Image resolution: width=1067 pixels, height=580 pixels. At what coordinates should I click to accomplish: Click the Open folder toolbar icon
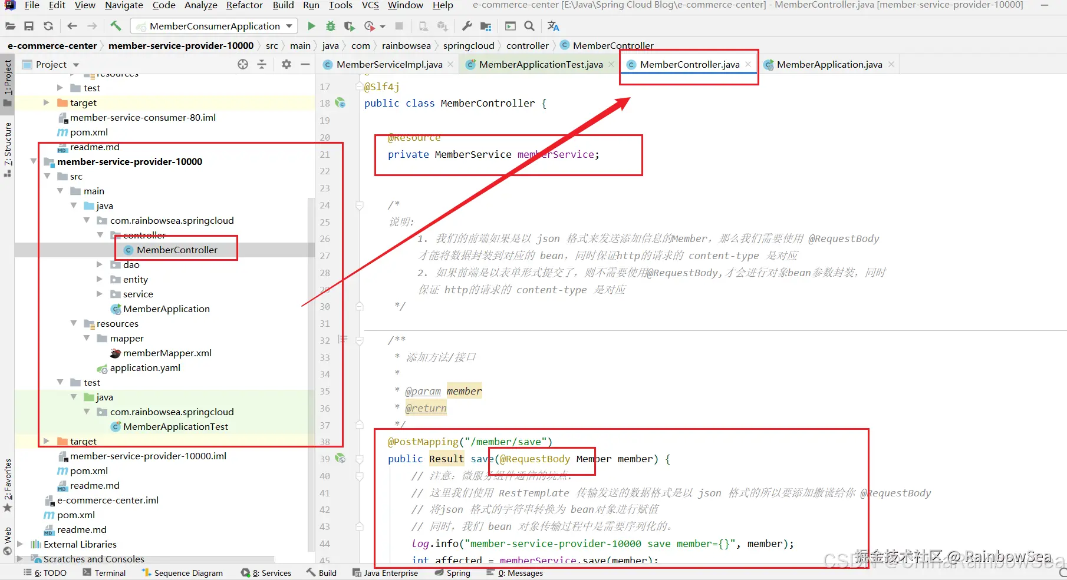point(10,26)
